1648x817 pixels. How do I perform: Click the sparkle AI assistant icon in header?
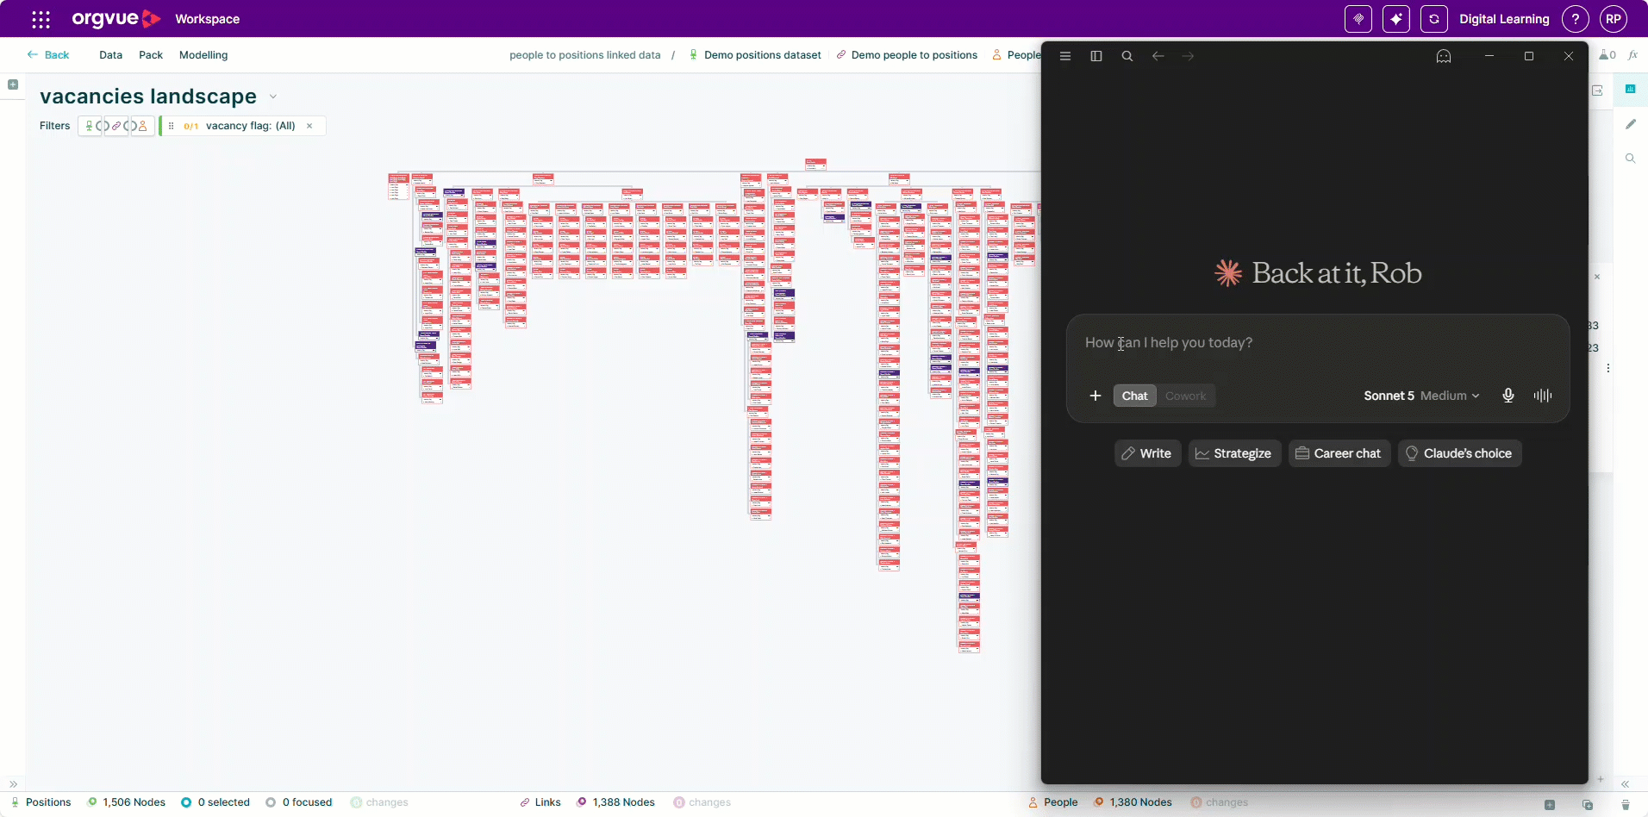point(1396,19)
